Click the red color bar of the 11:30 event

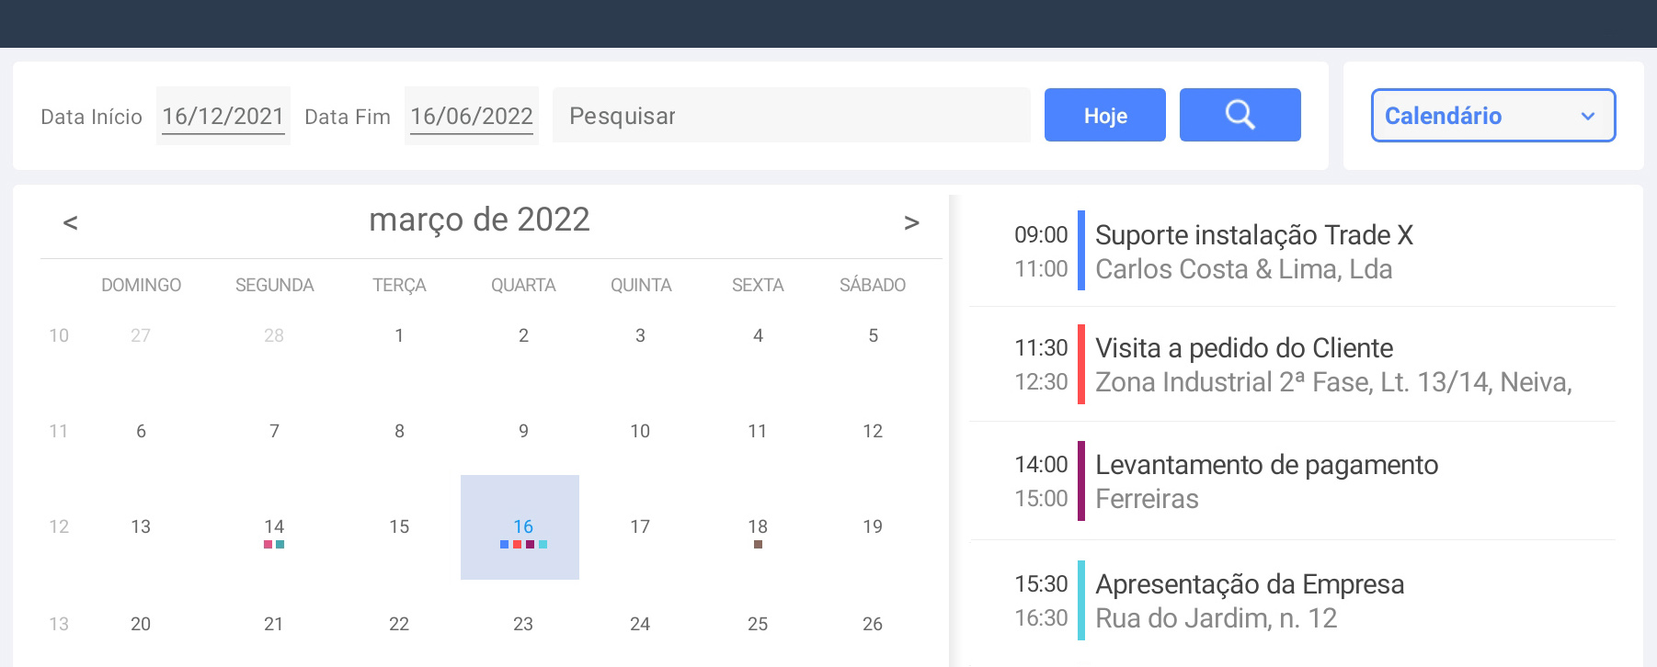pyautogui.click(x=1081, y=365)
